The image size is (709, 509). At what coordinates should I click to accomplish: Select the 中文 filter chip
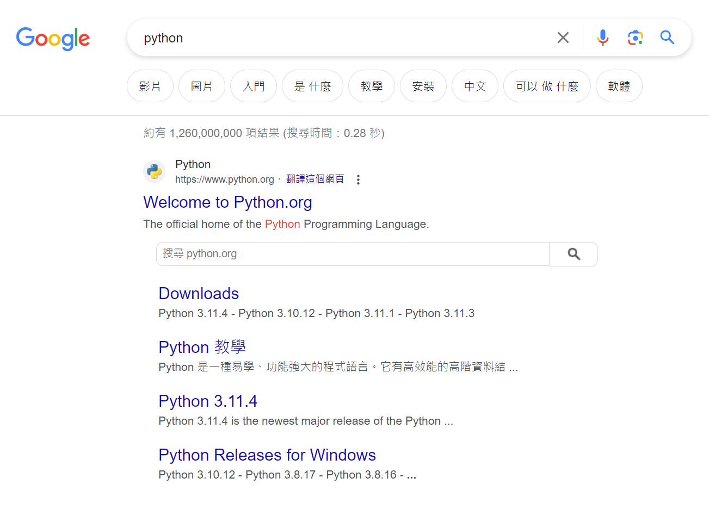[x=475, y=86]
